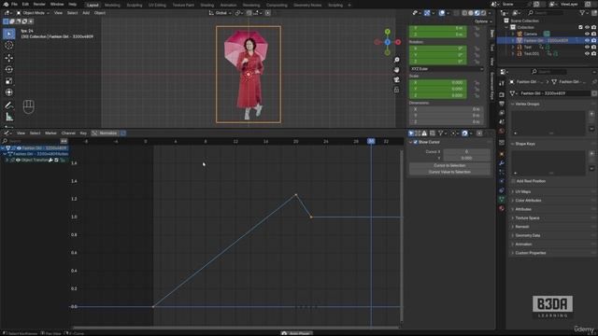Open 3D viewport Add menu
The width and height of the screenshot is (598, 336).
pos(86,13)
